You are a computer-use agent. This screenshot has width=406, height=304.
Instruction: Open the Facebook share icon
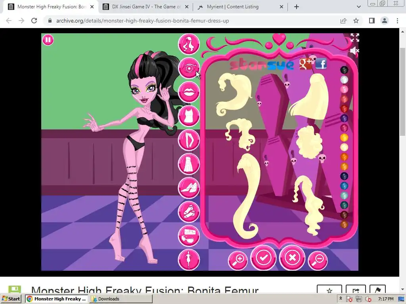pos(321,64)
